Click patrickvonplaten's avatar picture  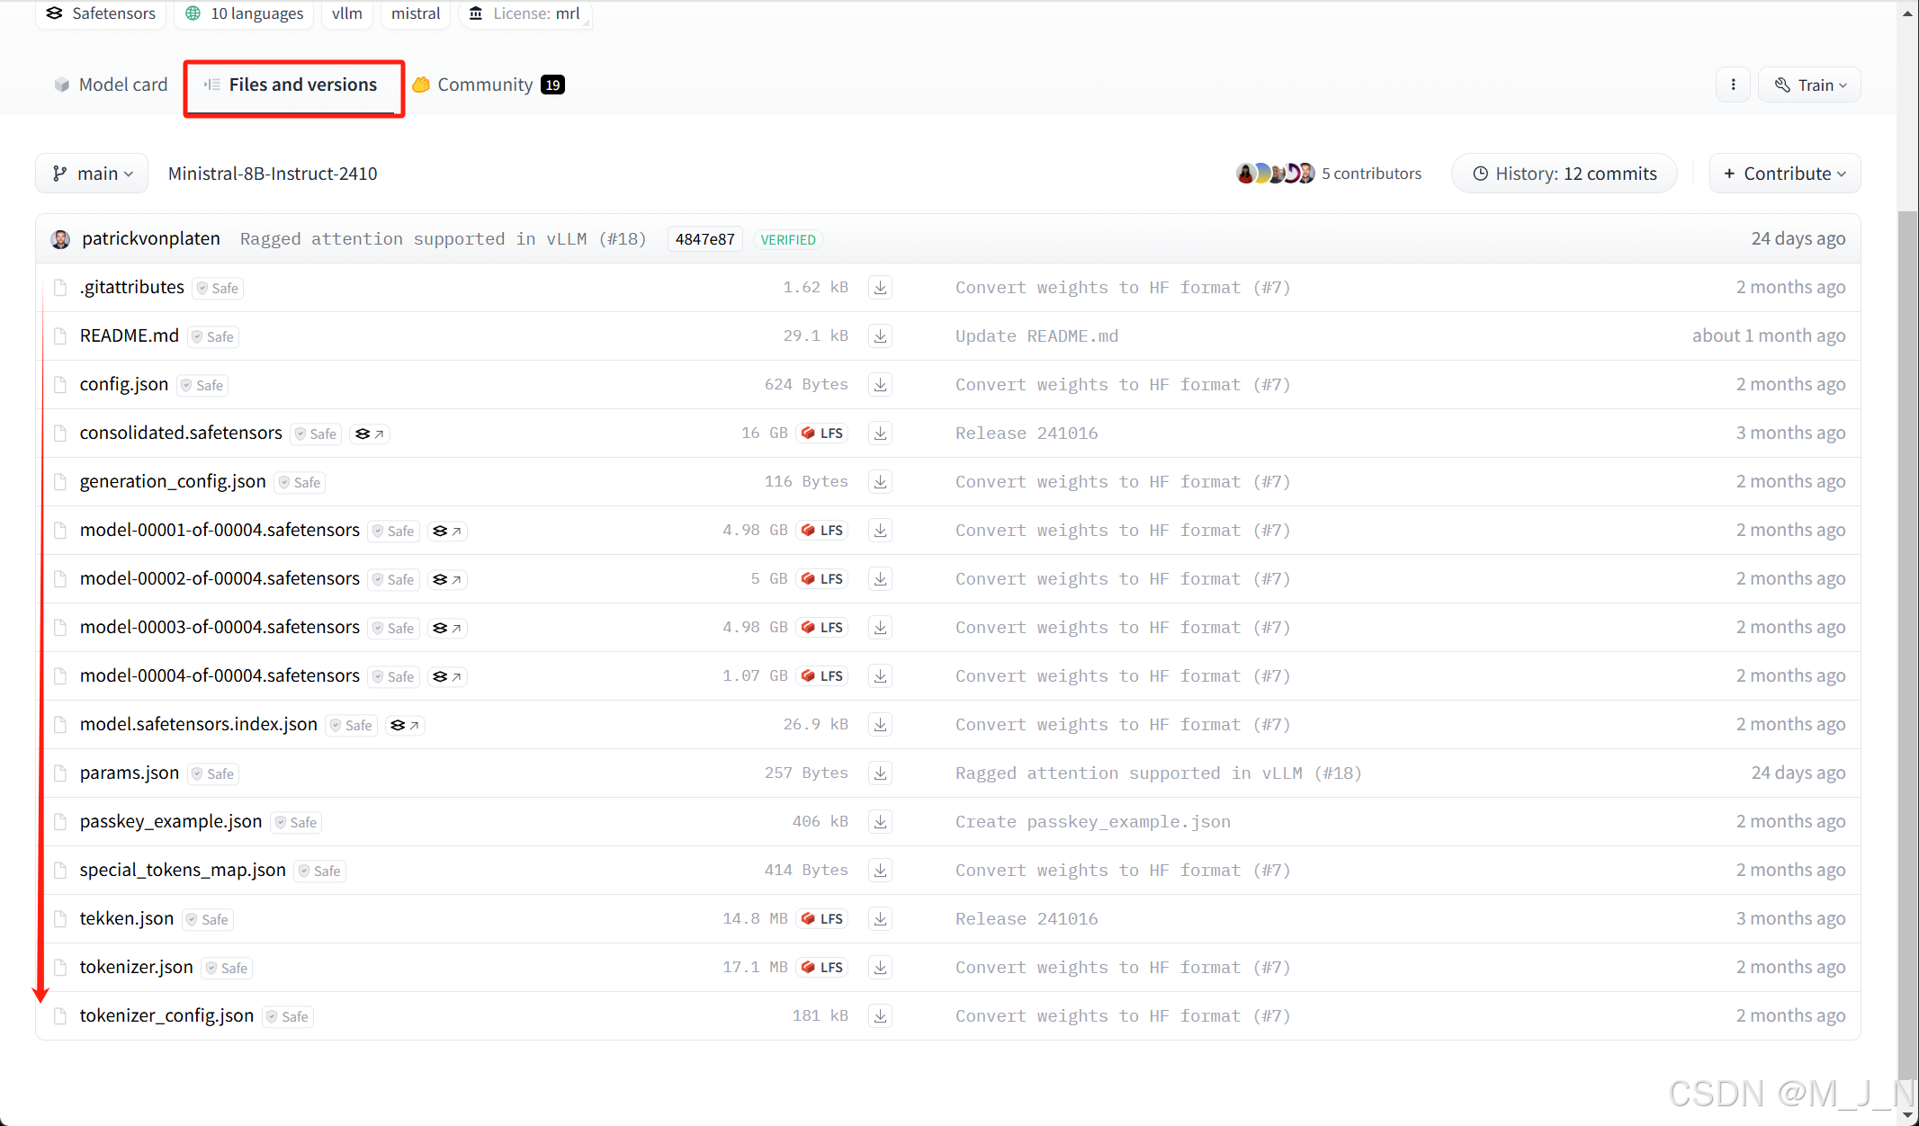pyautogui.click(x=60, y=239)
